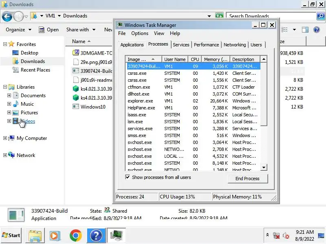Viewport: 326px width, 244px height.
Task: Open Recent Places under Favorites
Action: (x=15, y=70)
